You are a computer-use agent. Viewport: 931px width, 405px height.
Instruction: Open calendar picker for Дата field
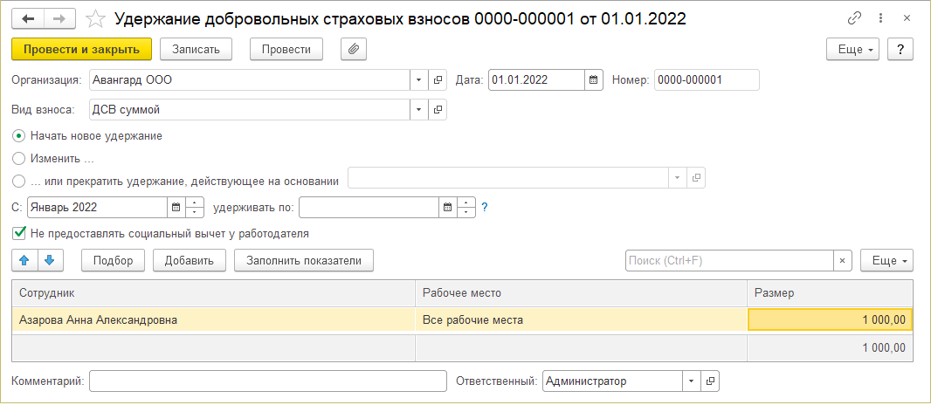click(x=595, y=80)
